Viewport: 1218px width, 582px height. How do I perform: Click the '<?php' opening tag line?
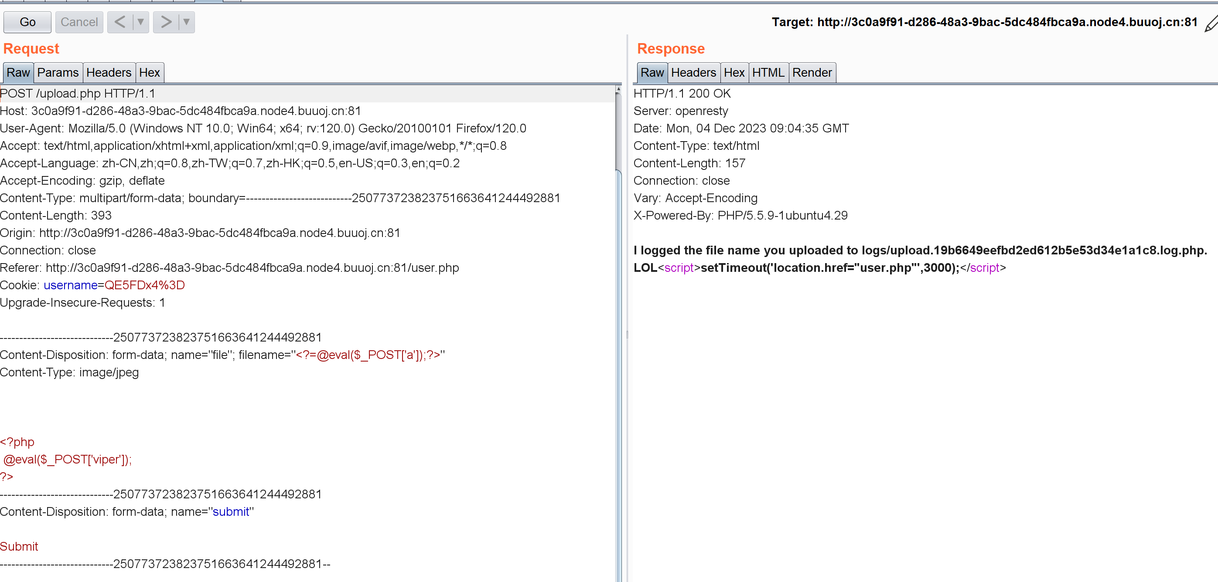coord(17,442)
